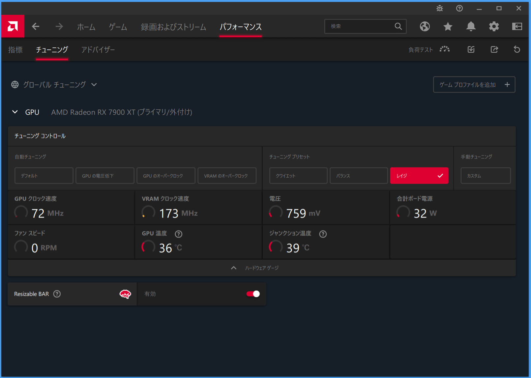Go forward with the right arrow
Viewport: 531px width, 378px height.
(x=59, y=26)
